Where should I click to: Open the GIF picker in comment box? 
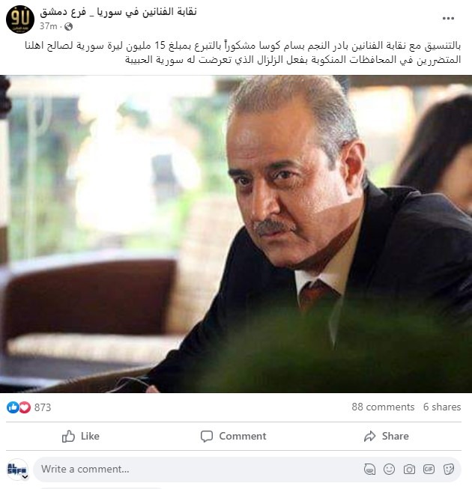(429, 470)
